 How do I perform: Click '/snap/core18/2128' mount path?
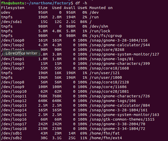tap(109, 82)
